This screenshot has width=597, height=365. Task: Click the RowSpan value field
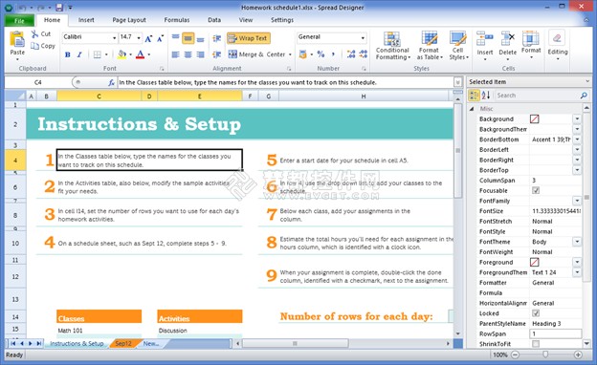(x=556, y=333)
